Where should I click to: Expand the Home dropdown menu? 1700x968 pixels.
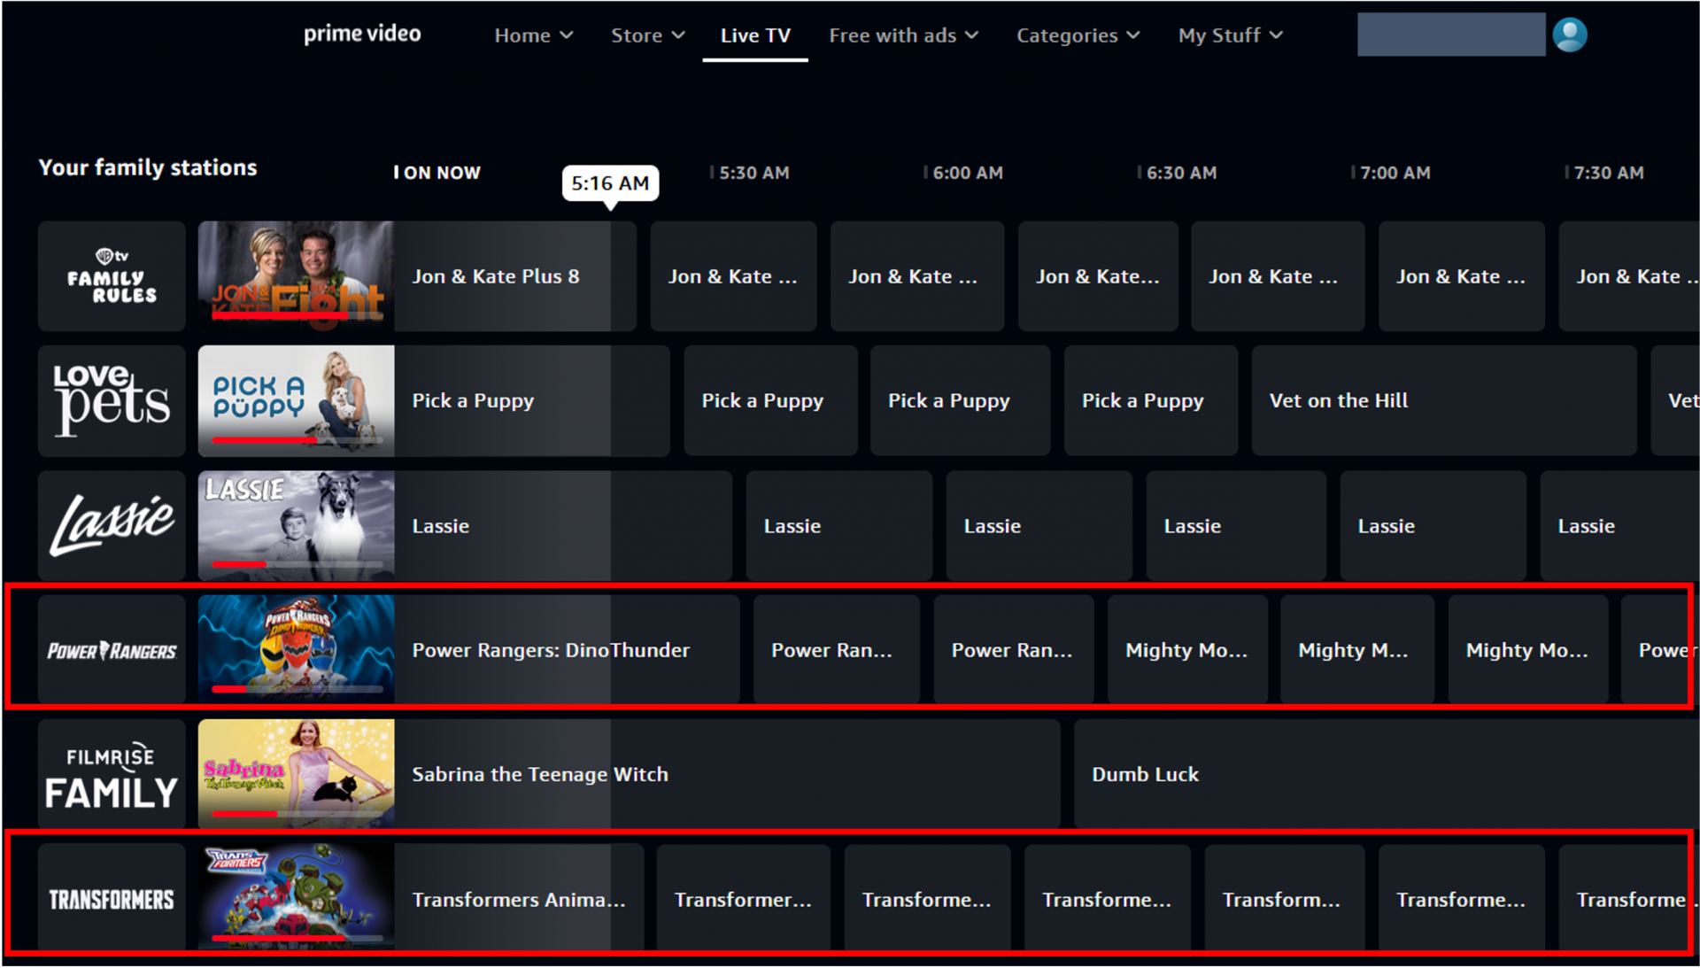pos(533,35)
